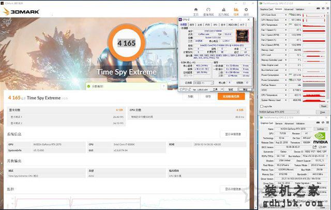Image resolution: width=331 pixels, height=210 pixels.
Task: Click the GPU-Z sensors vertical scrollbar
Action: click(328, 57)
